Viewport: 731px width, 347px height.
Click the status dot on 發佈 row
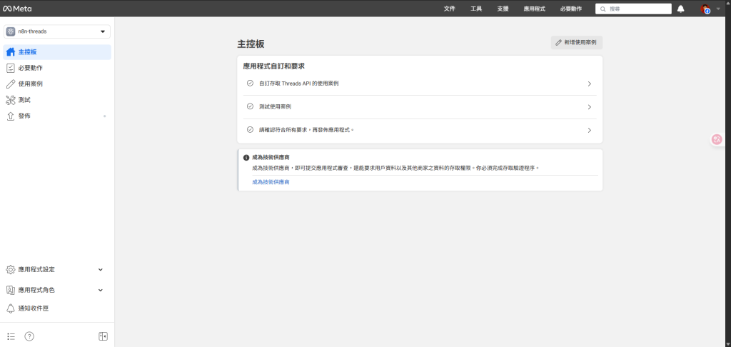(104, 116)
